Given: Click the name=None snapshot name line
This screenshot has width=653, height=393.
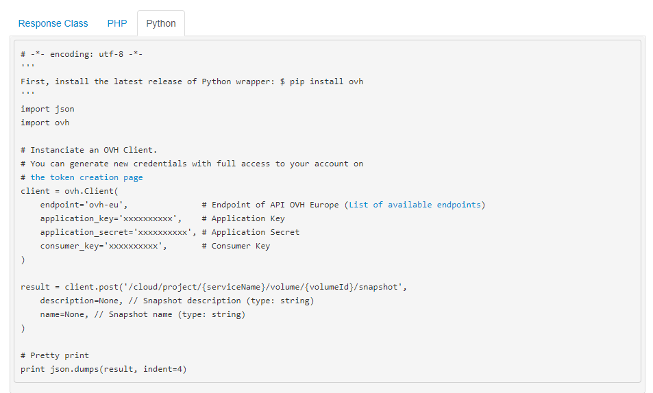Looking at the screenshot, I should [142, 314].
